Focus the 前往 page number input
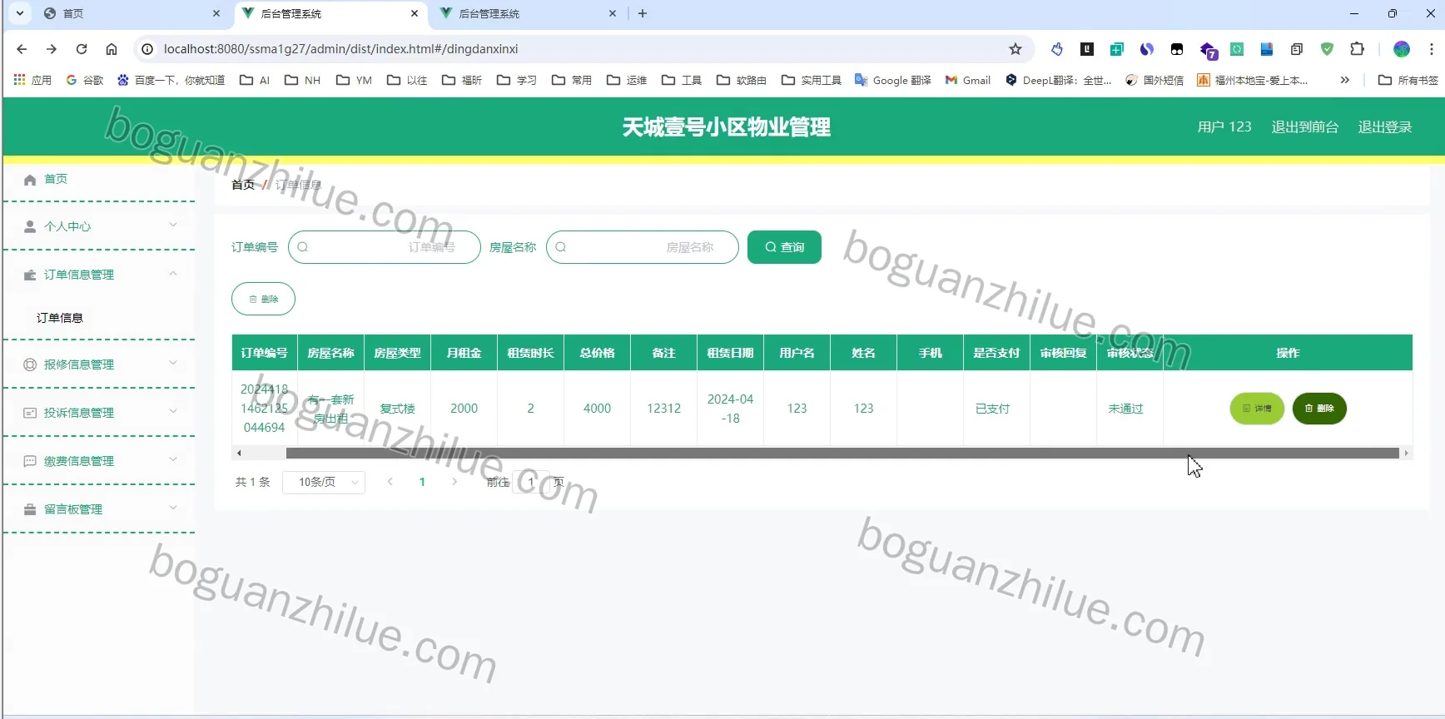This screenshot has height=719, width=1445. click(531, 482)
